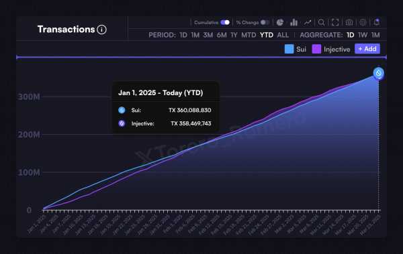Open the Transactions info icon
The width and height of the screenshot is (403, 254).
pyautogui.click(x=102, y=29)
